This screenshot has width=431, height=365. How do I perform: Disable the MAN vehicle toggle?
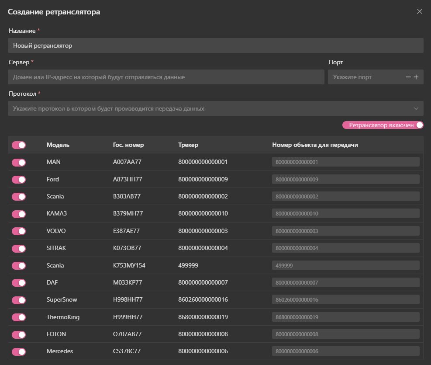point(19,162)
